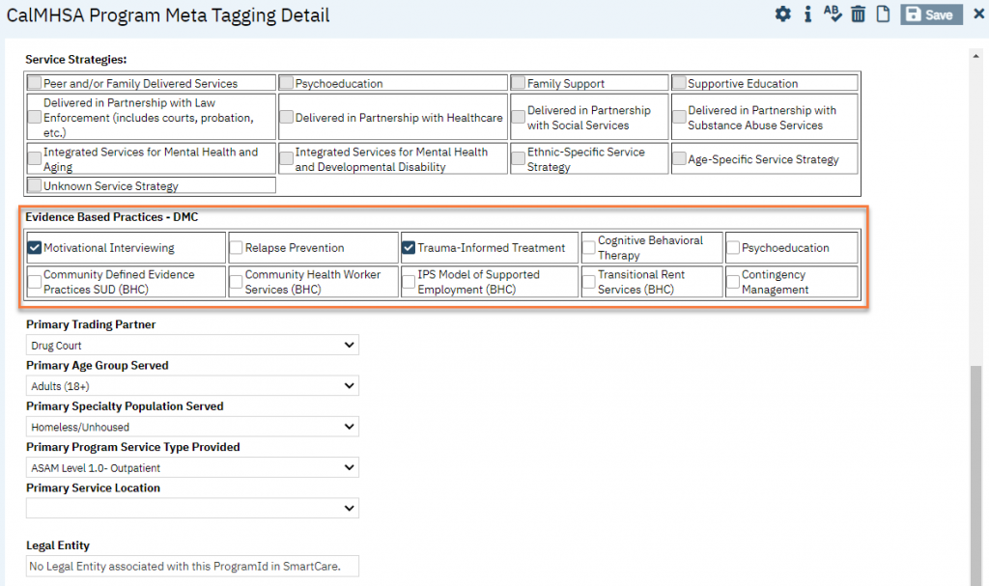Viewport: 989px width, 586px height.
Task: Check Delivered in Partnership with Social Services
Action: pos(519,117)
